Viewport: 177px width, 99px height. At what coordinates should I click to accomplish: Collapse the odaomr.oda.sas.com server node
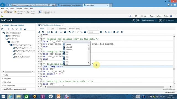tap(2, 33)
